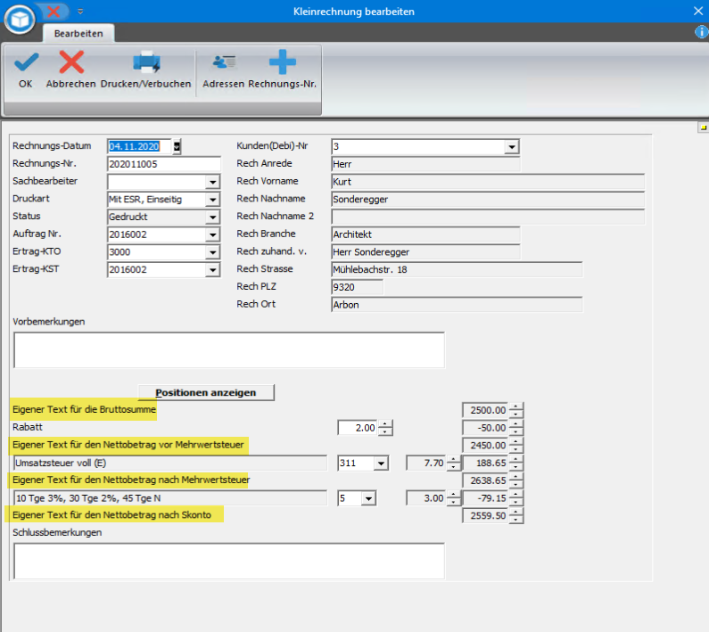Expand the Status dropdown
The image size is (709, 632).
(212, 217)
